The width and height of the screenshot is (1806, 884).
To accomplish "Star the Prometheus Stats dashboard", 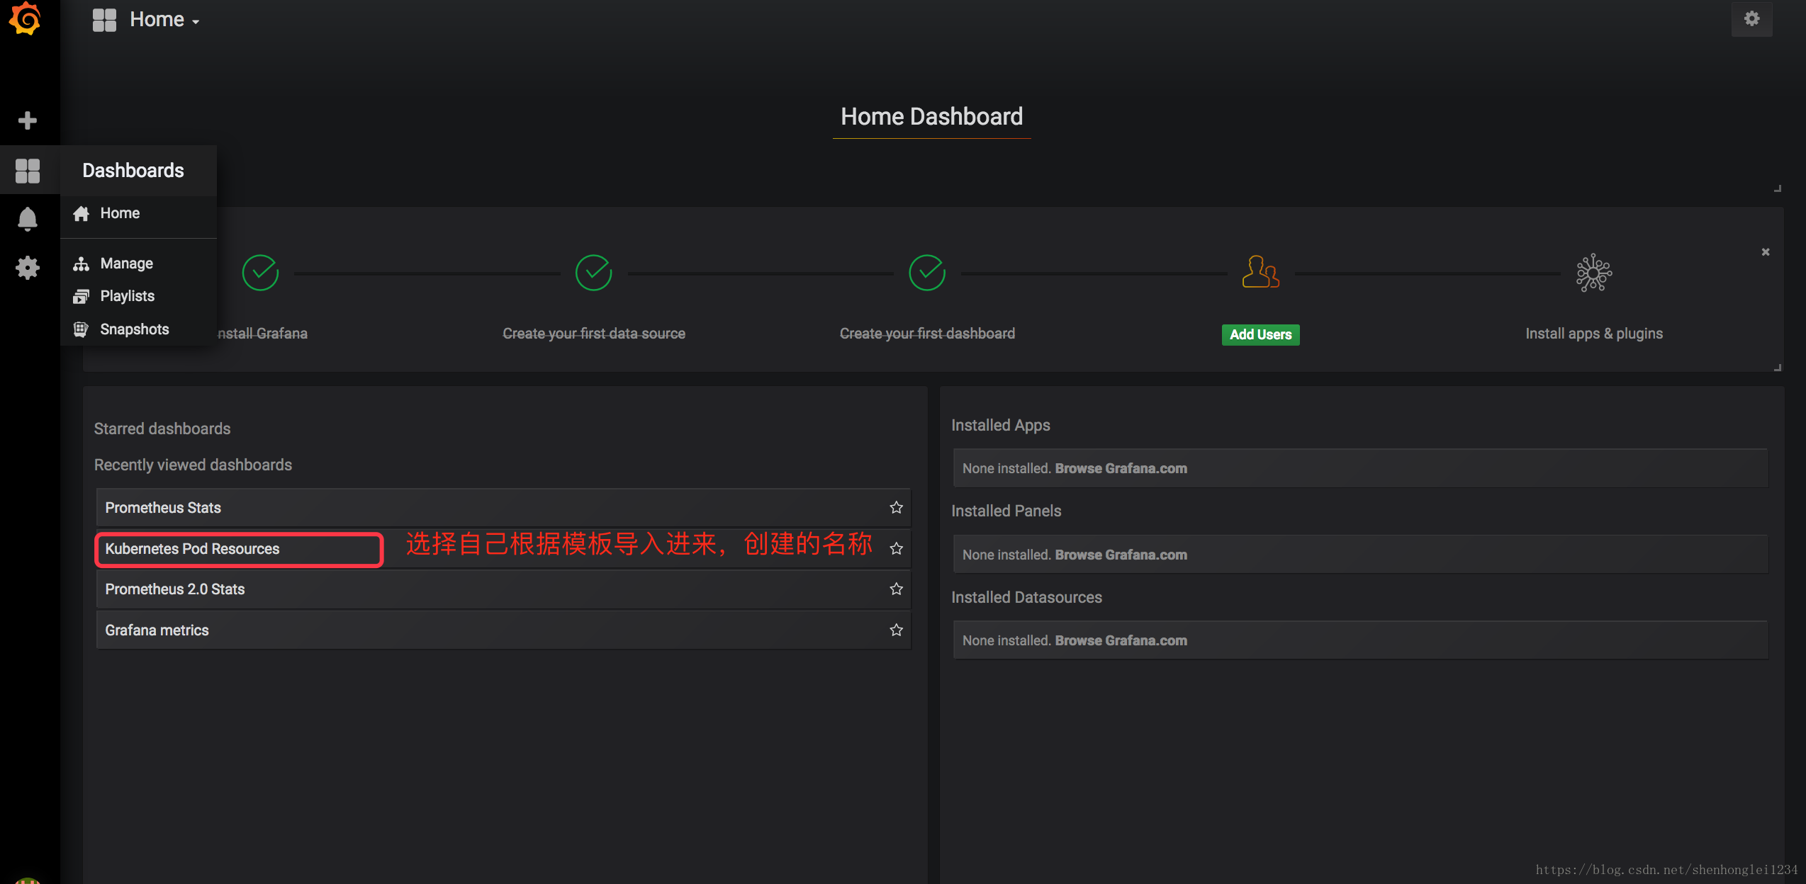I will [896, 508].
